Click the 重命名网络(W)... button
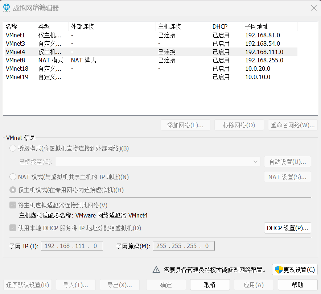Image resolution: width=321 pixels, height=294 pixels. tap(293, 125)
